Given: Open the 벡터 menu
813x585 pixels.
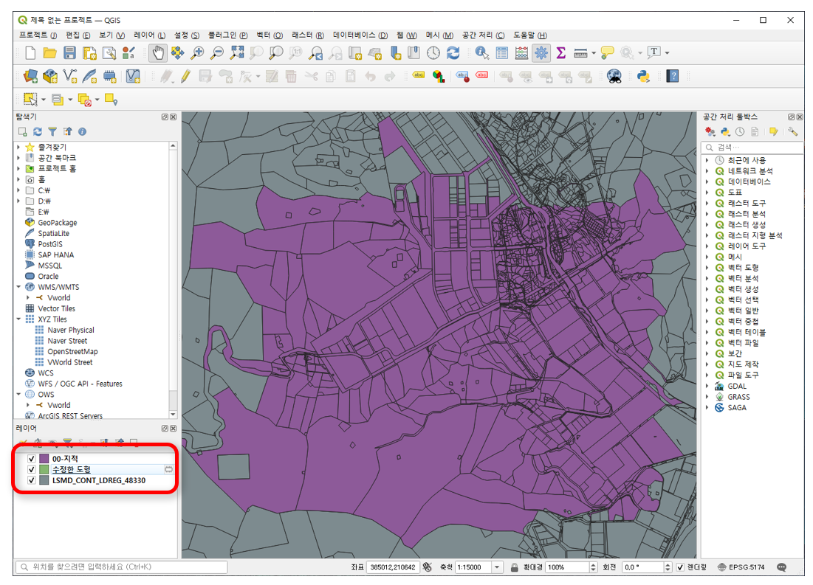Looking at the screenshot, I should (269, 35).
